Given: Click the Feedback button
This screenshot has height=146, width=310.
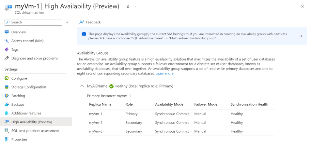Looking at the screenshot, I should pos(90,22).
